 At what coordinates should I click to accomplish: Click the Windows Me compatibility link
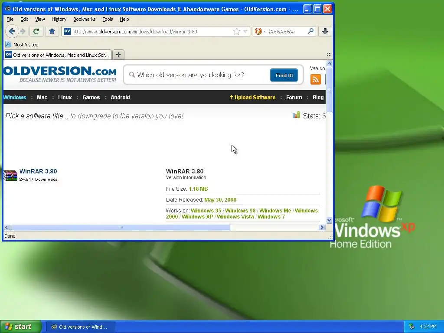tap(275, 210)
